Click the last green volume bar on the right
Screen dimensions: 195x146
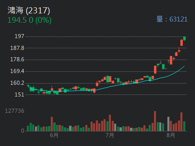click(184, 126)
